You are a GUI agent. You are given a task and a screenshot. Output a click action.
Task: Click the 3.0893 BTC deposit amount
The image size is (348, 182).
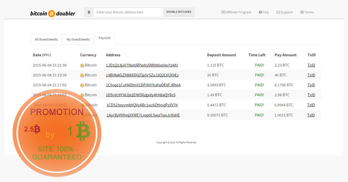tap(217, 85)
